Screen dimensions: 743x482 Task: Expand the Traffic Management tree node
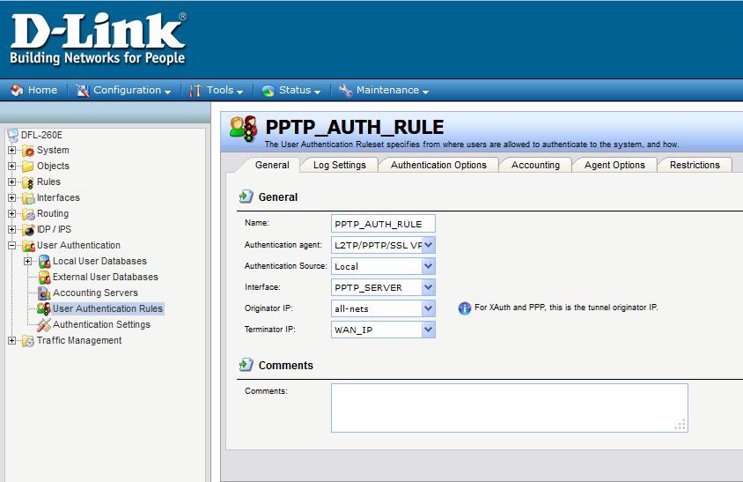pyautogui.click(x=11, y=341)
